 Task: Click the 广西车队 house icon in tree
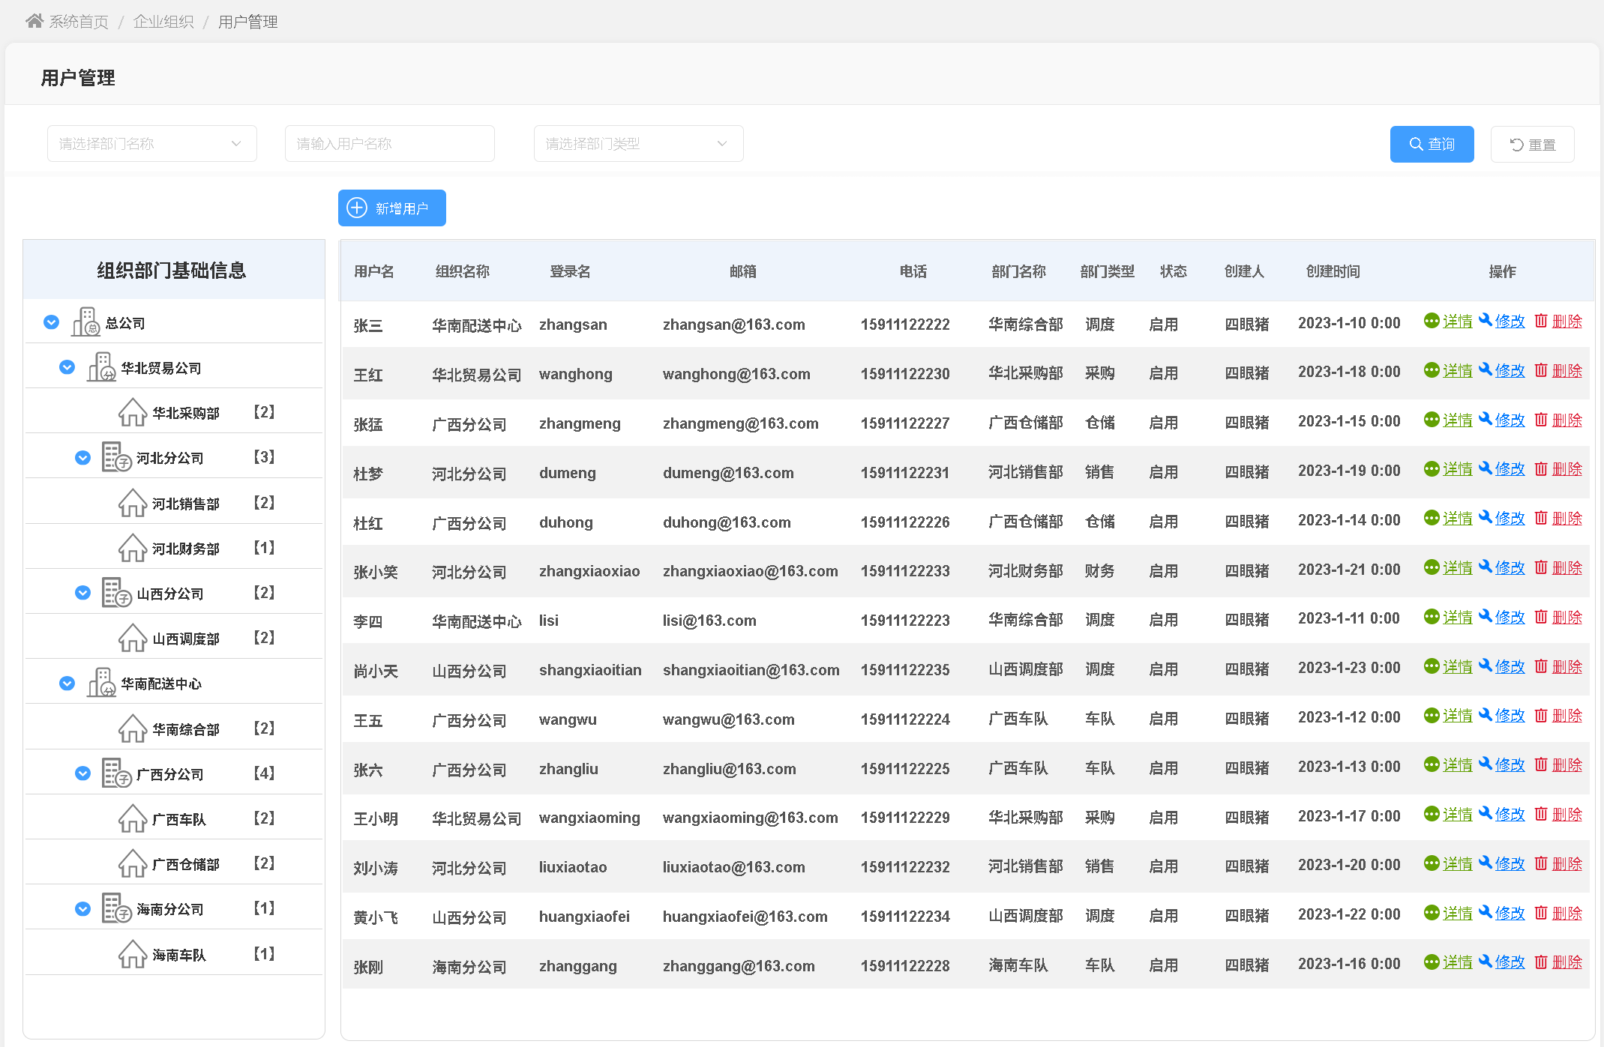coord(132,818)
